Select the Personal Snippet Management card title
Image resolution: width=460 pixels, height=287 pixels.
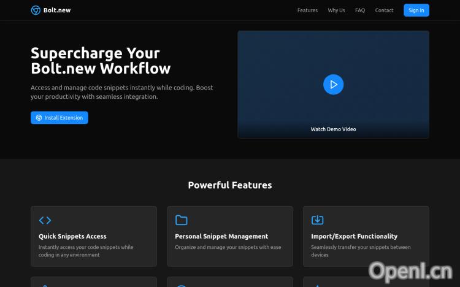click(221, 236)
